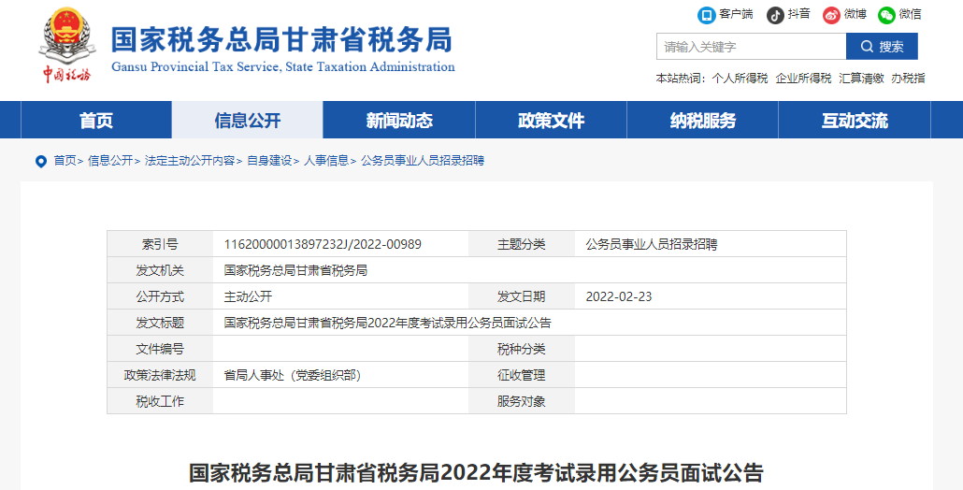
Task: Open the 纳税服务 navigation tab
Action: click(x=702, y=121)
